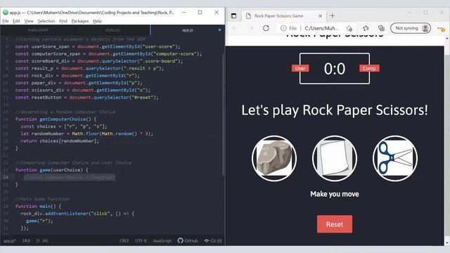
Task: Open the Edit menu in Atom
Action: [16, 21]
